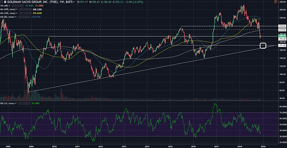This screenshot has height=148, width=287.
Task: Click the 193.25 price line label
Action: [282, 39]
